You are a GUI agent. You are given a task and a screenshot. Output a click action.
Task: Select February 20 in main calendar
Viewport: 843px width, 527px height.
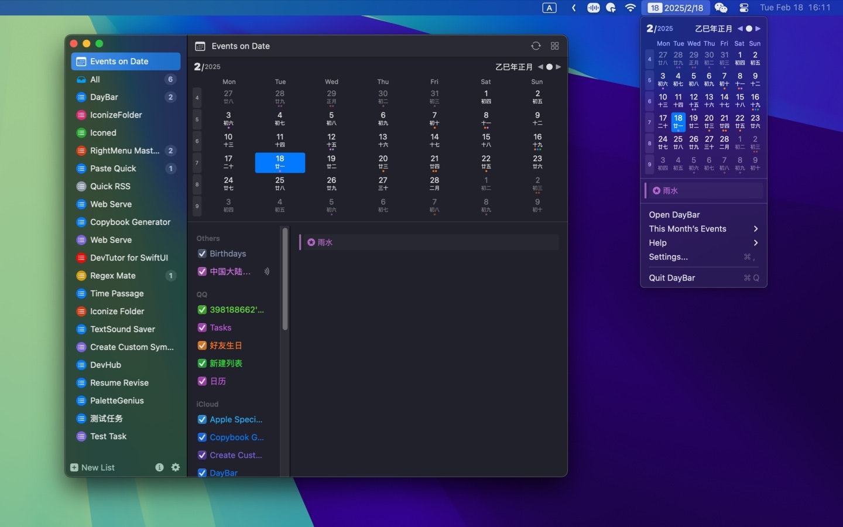(383, 162)
